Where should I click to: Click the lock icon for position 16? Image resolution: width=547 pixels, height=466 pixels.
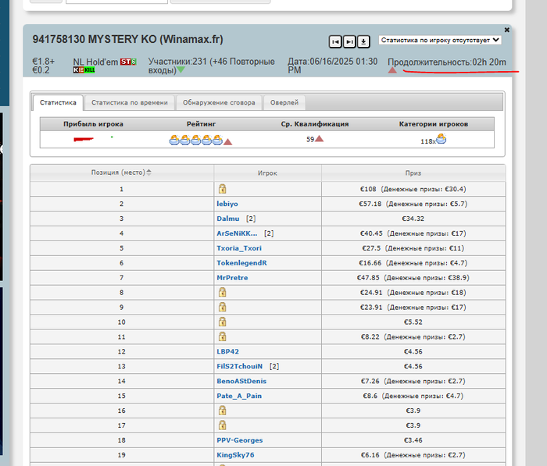(222, 411)
